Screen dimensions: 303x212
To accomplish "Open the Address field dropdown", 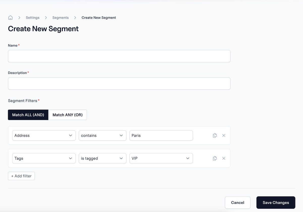I will (x=44, y=135).
